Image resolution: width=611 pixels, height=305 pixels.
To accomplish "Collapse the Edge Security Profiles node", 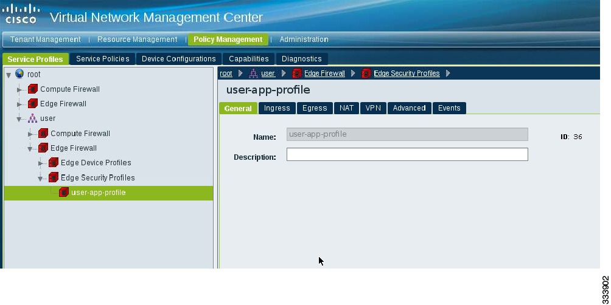I will (x=40, y=179).
